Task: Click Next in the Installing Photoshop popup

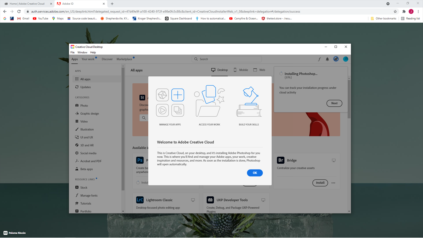Action: (x=334, y=103)
